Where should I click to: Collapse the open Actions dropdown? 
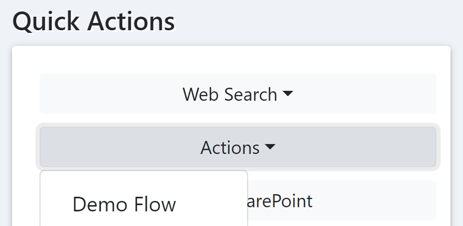click(238, 148)
